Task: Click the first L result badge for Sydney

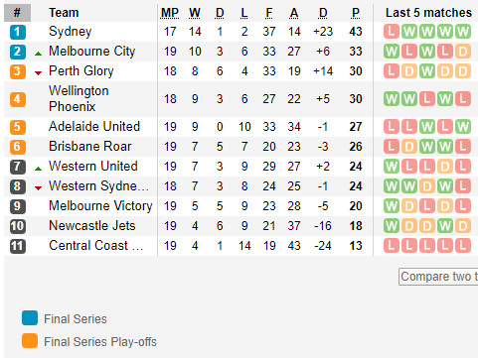Action: [392, 32]
